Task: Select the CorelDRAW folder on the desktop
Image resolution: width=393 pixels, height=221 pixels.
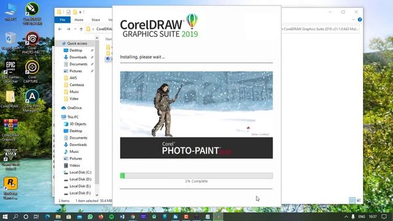Action: point(10,99)
